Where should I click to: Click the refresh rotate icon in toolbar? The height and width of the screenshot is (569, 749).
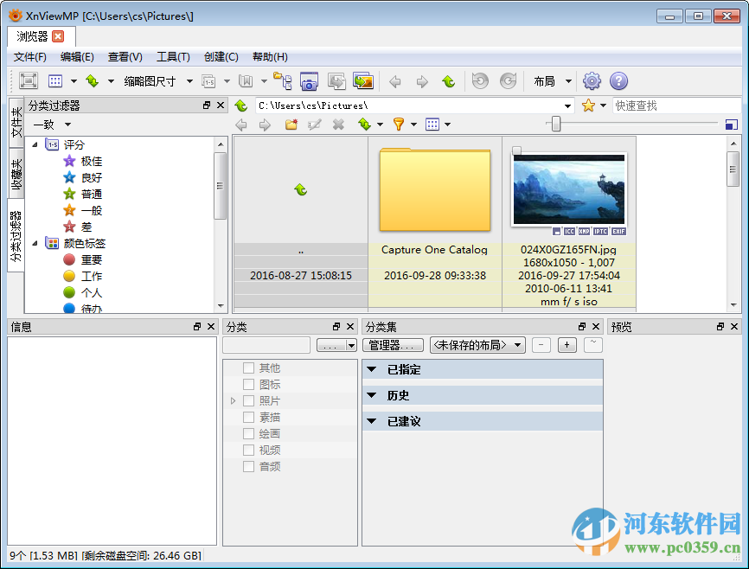(481, 80)
